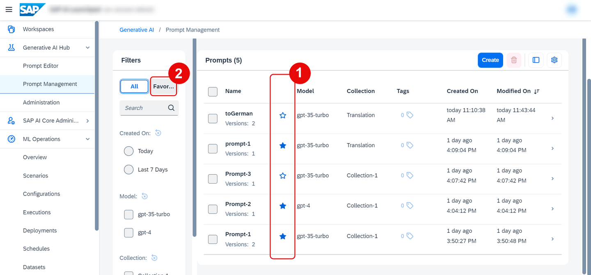Check the Prompt-2 row checkbox
The width and height of the screenshot is (591, 275).
click(x=213, y=209)
